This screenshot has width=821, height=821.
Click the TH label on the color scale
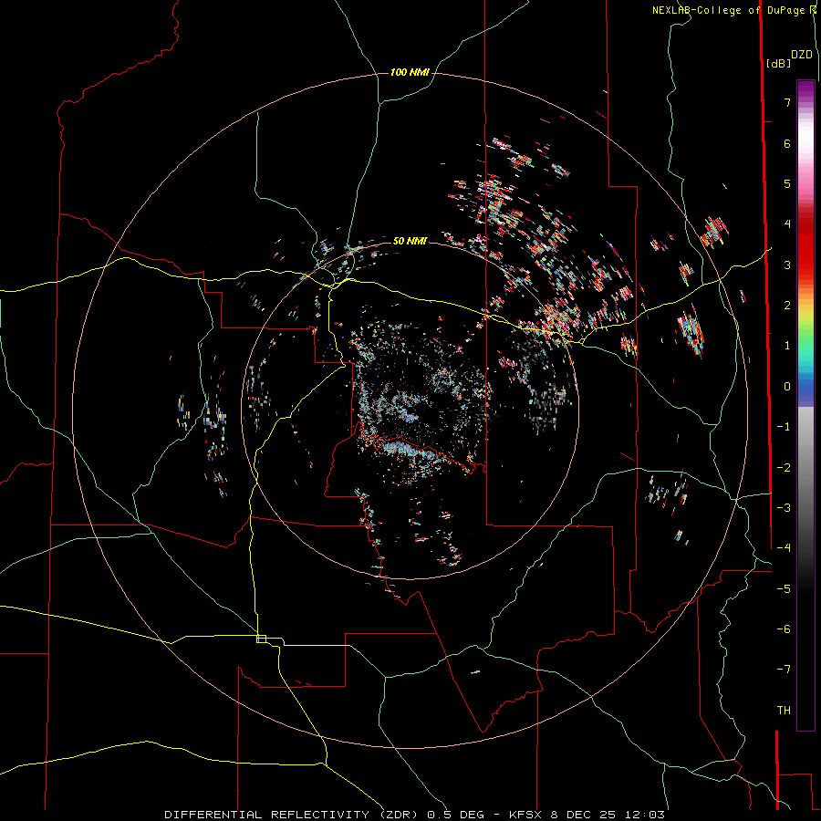pyautogui.click(x=784, y=711)
